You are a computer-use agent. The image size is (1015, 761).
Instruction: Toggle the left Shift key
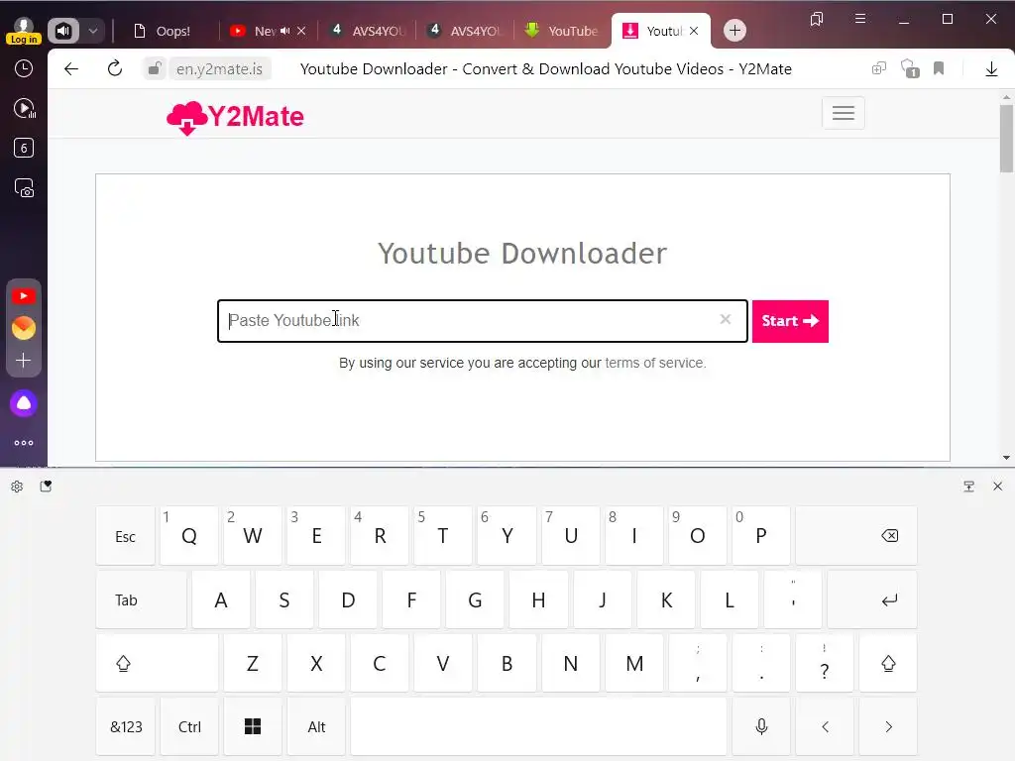coord(158,663)
